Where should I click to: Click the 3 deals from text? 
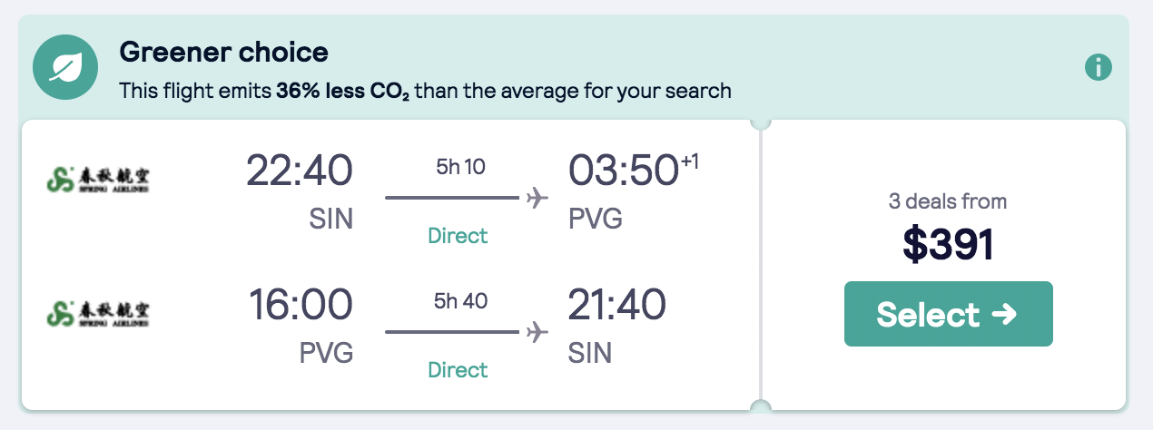(948, 201)
